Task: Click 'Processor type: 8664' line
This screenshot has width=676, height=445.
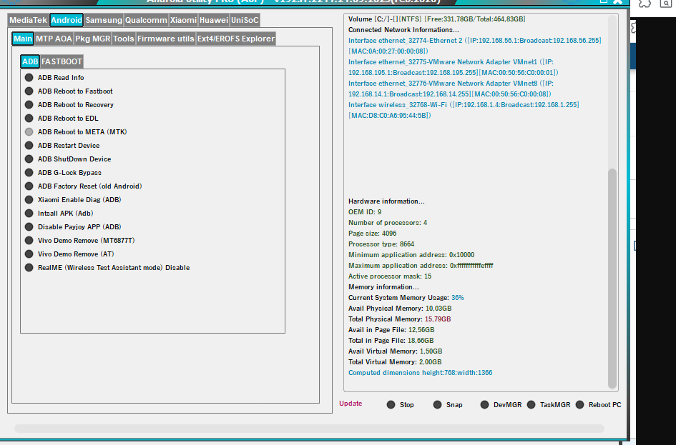Action: (x=381, y=244)
